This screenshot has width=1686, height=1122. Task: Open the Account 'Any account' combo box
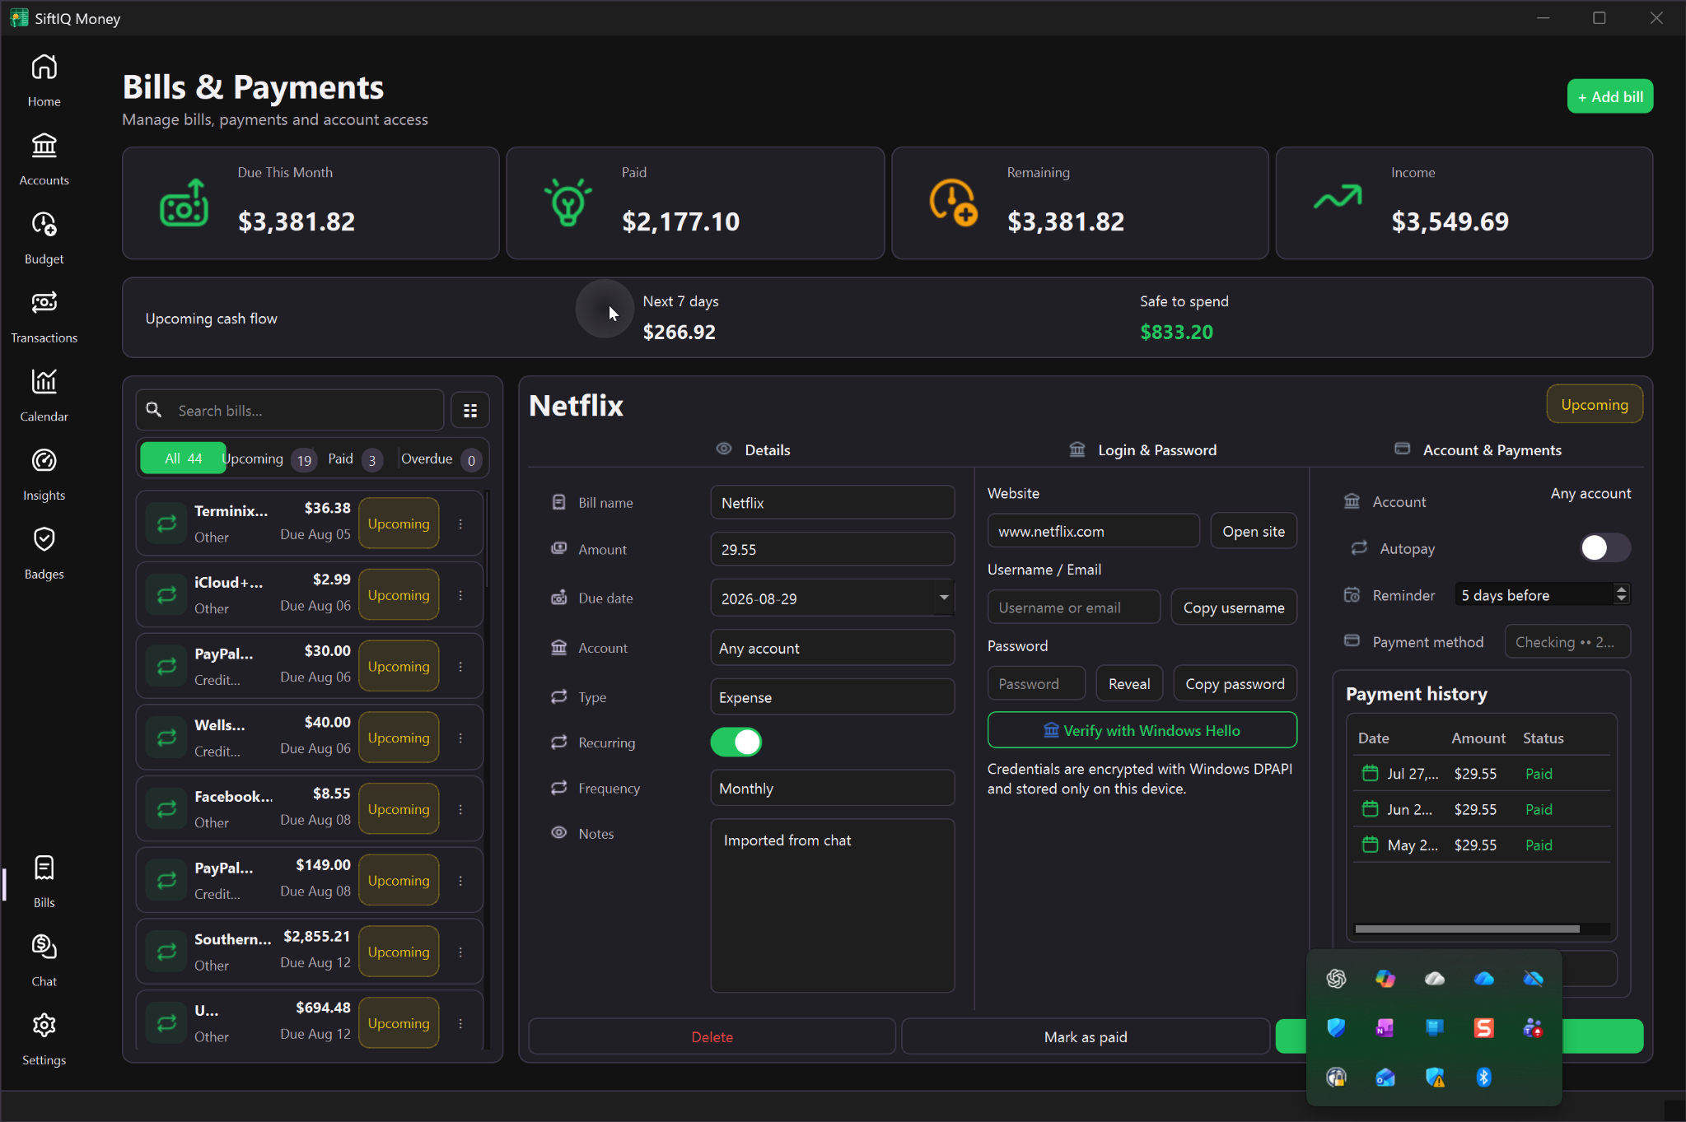(x=832, y=648)
